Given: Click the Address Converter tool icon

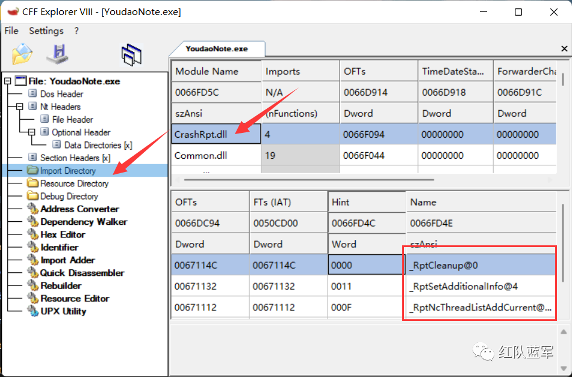Looking at the screenshot, I should pyautogui.click(x=33, y=209).
